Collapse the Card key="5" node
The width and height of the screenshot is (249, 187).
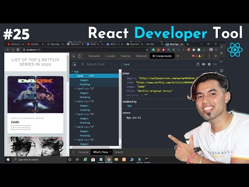tap(75, 127)
